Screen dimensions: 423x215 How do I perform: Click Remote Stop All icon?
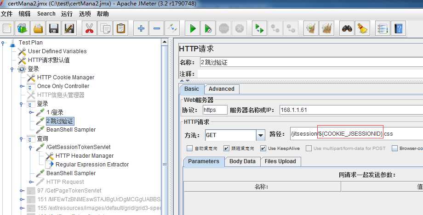(x=275, y=28)
